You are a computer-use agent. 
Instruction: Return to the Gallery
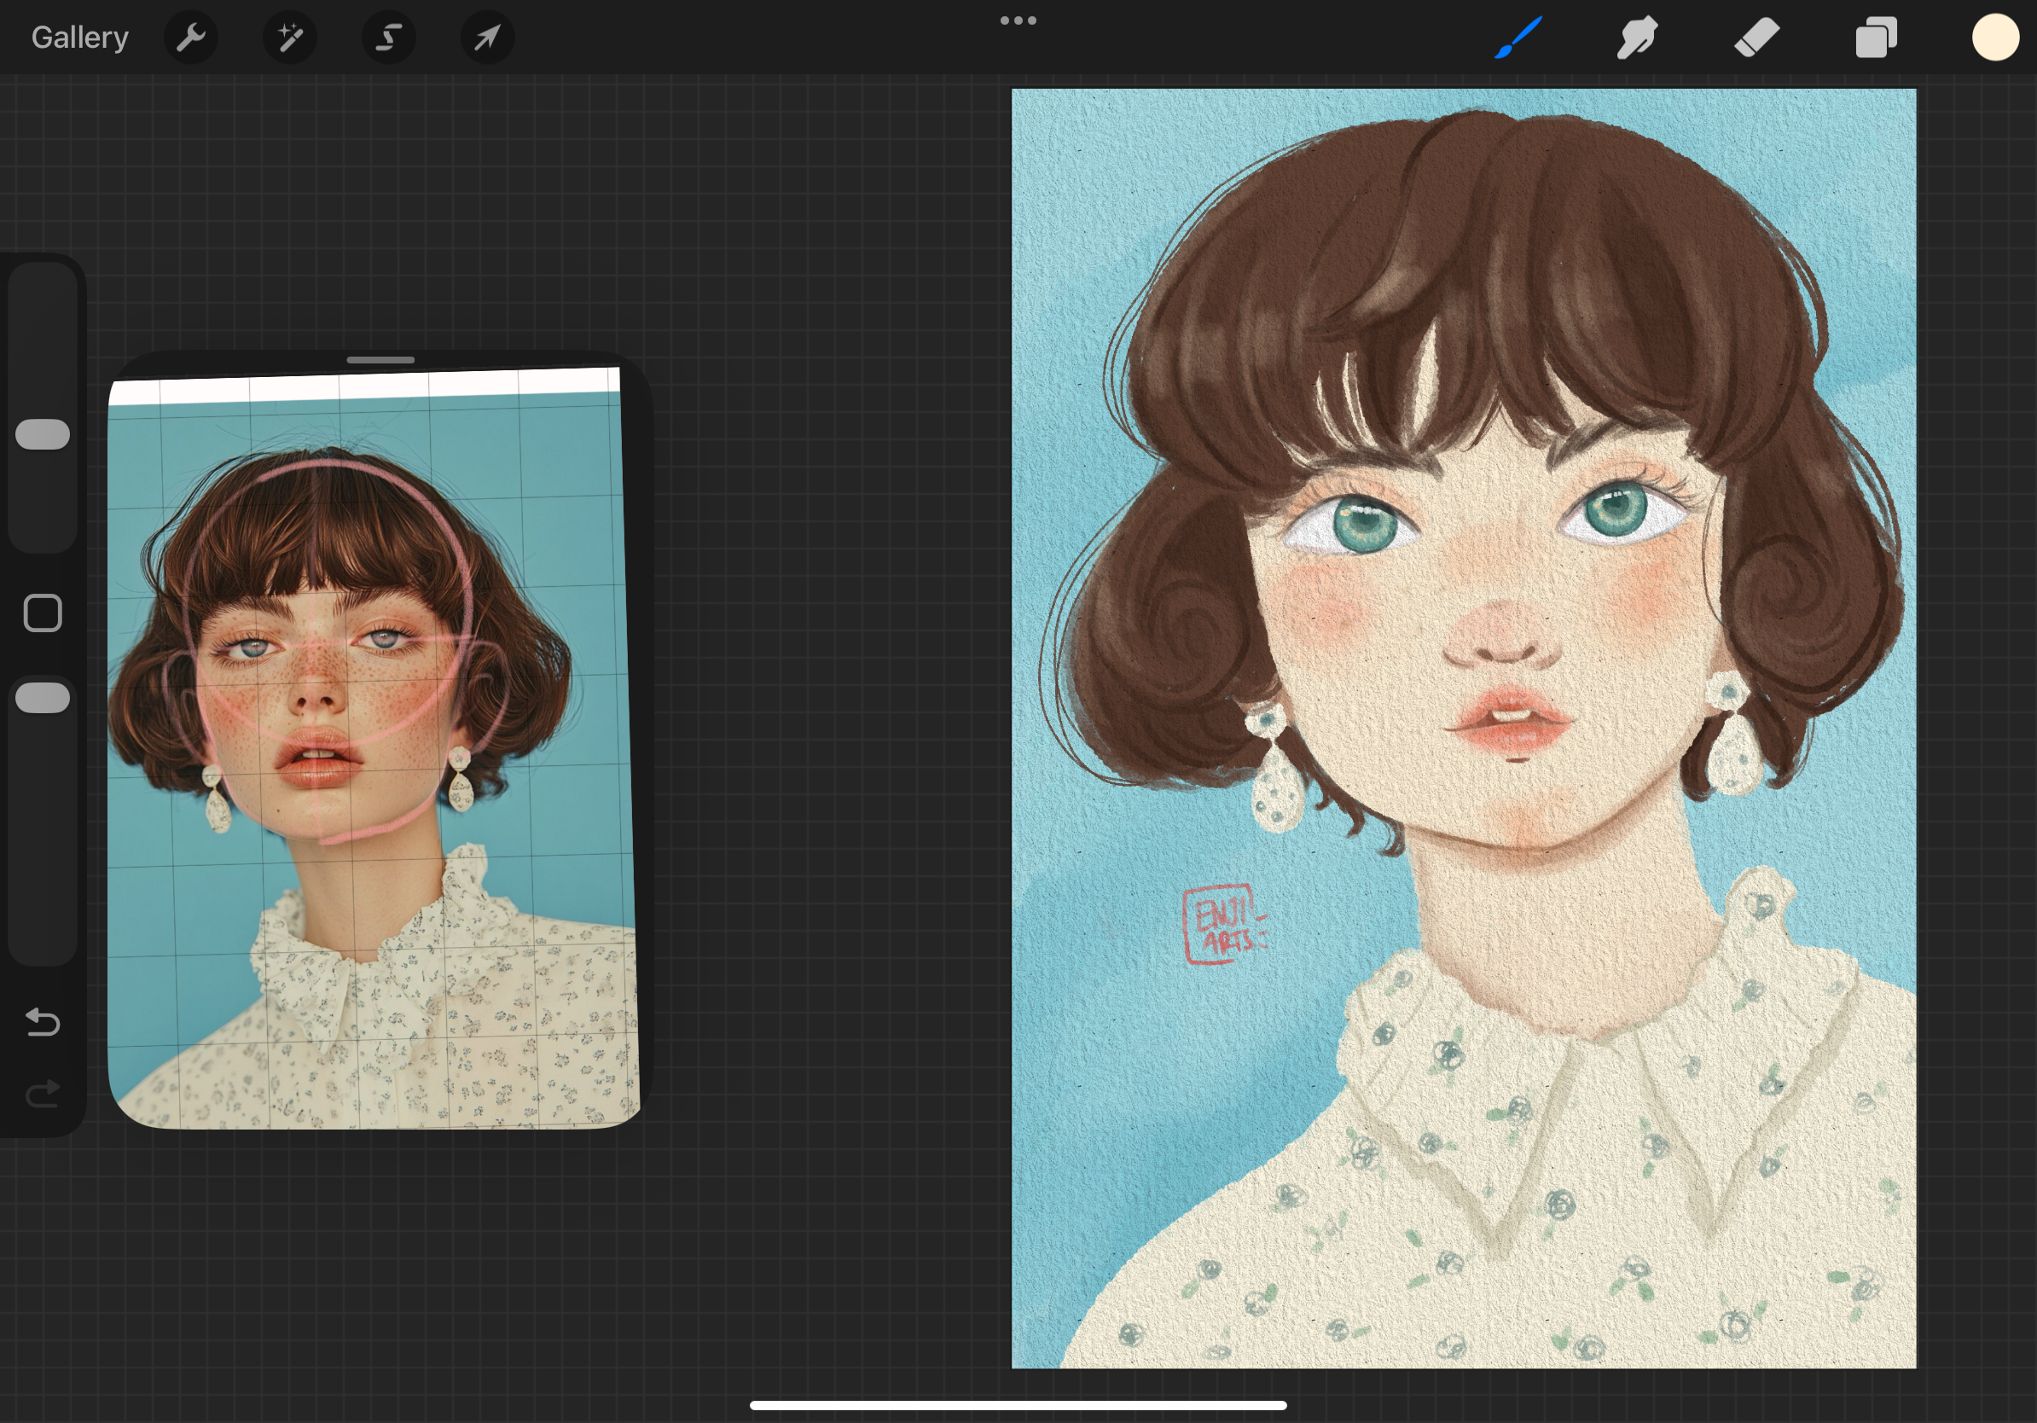tap(79, 38)
